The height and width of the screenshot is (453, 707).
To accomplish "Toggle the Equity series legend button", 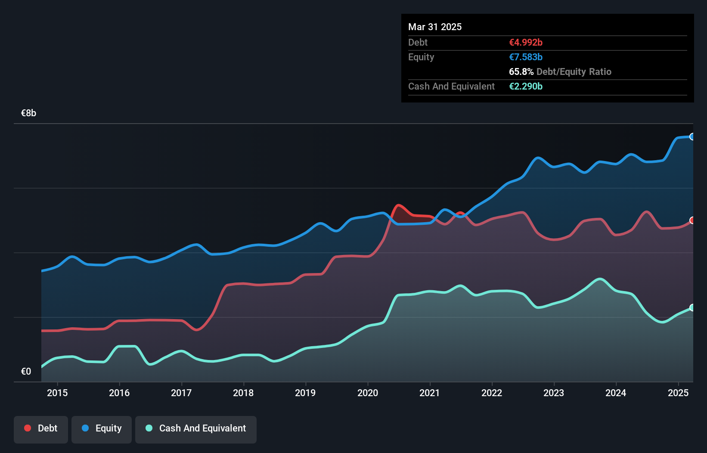I will pos(102,429).
